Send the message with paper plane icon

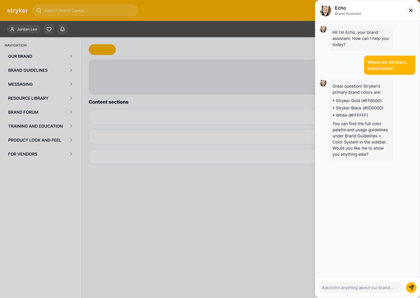[411, 288]
